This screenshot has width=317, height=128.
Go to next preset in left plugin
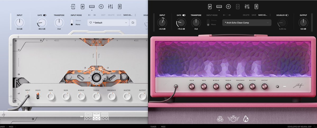pyautogui.click(x=94, y=15)
